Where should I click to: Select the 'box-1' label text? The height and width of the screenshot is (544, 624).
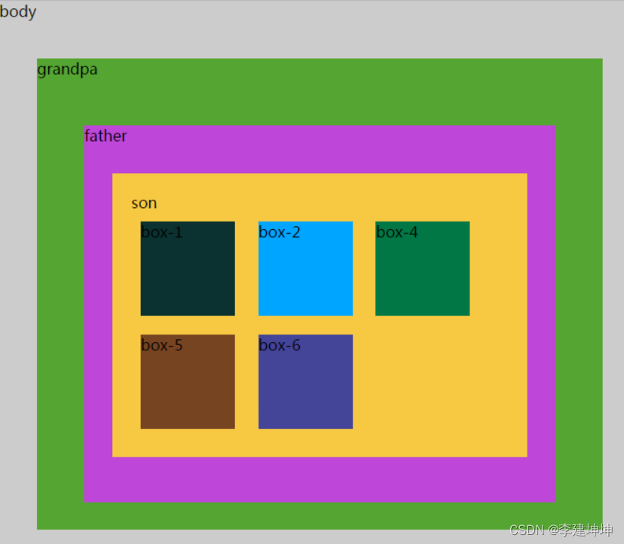pos(161,232)
